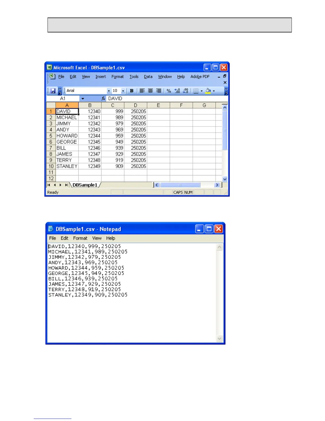325x421 pixels.
Task: Click Excel vertical scrollbar up arrow
Action: 225,108
